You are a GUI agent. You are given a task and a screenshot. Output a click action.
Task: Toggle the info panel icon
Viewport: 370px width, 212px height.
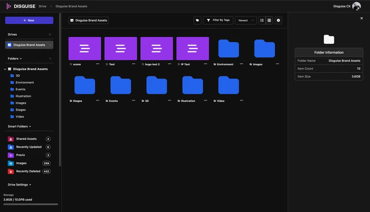[278, 20]
